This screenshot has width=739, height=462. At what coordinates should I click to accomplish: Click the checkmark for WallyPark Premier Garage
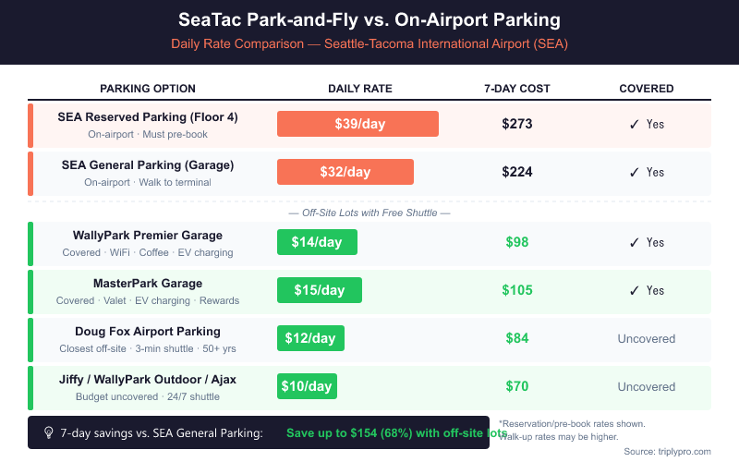click(x=634, y=242)
